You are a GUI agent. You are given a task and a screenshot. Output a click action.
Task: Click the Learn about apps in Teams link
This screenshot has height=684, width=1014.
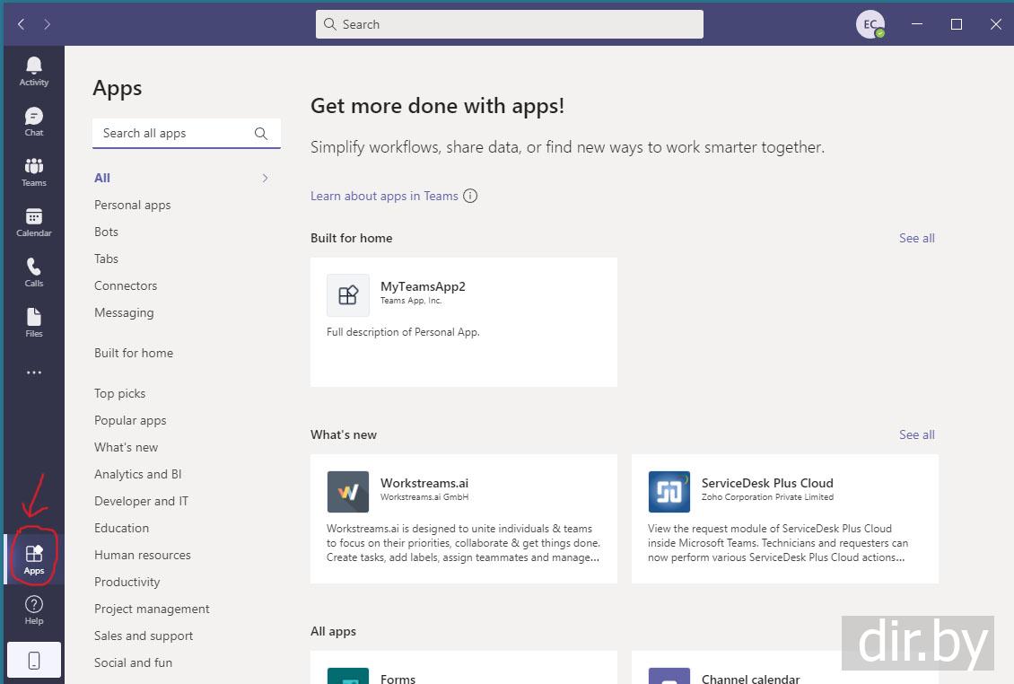coord(384,196)
